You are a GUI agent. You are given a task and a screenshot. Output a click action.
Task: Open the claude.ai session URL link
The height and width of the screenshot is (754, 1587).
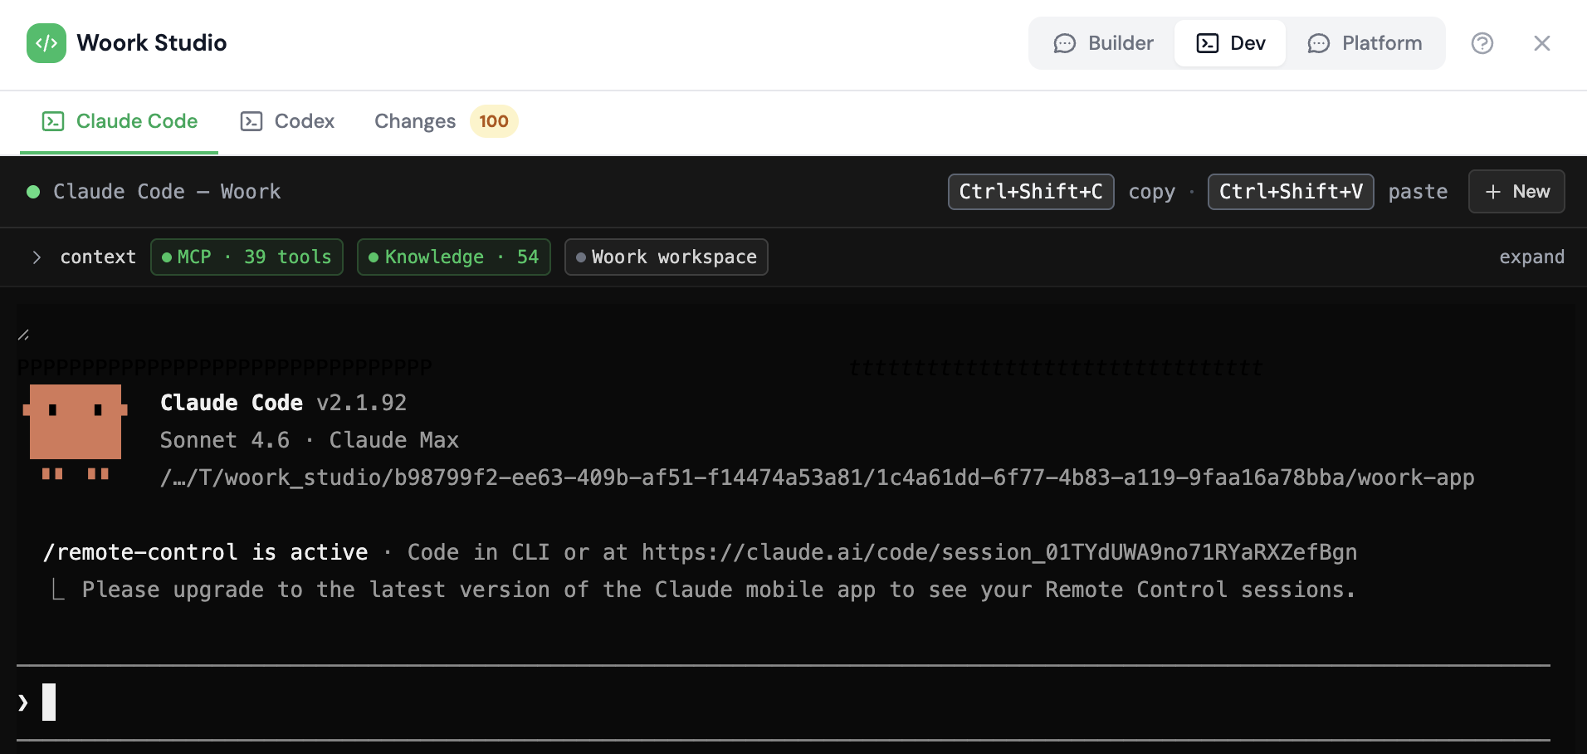tap(999, 552)
